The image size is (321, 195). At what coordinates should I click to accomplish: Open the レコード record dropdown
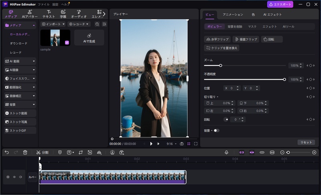point(79,24)
